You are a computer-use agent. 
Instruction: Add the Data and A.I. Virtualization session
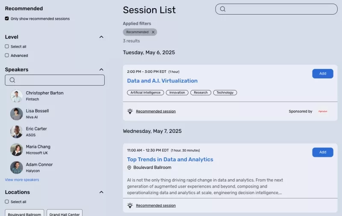323,74
